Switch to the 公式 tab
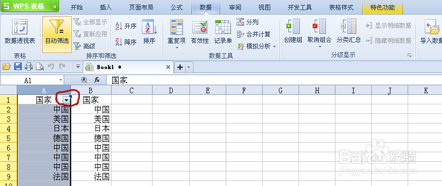This screenshot has height=186, width=442. (176, 8)
